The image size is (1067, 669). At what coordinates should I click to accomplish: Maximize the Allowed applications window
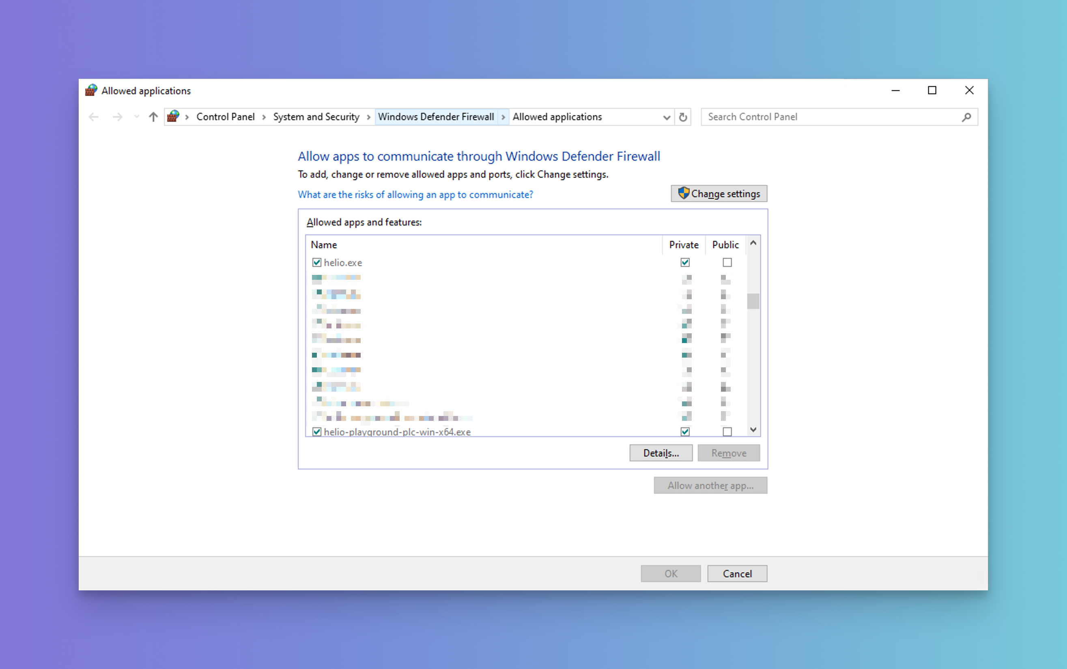[932, 90]
